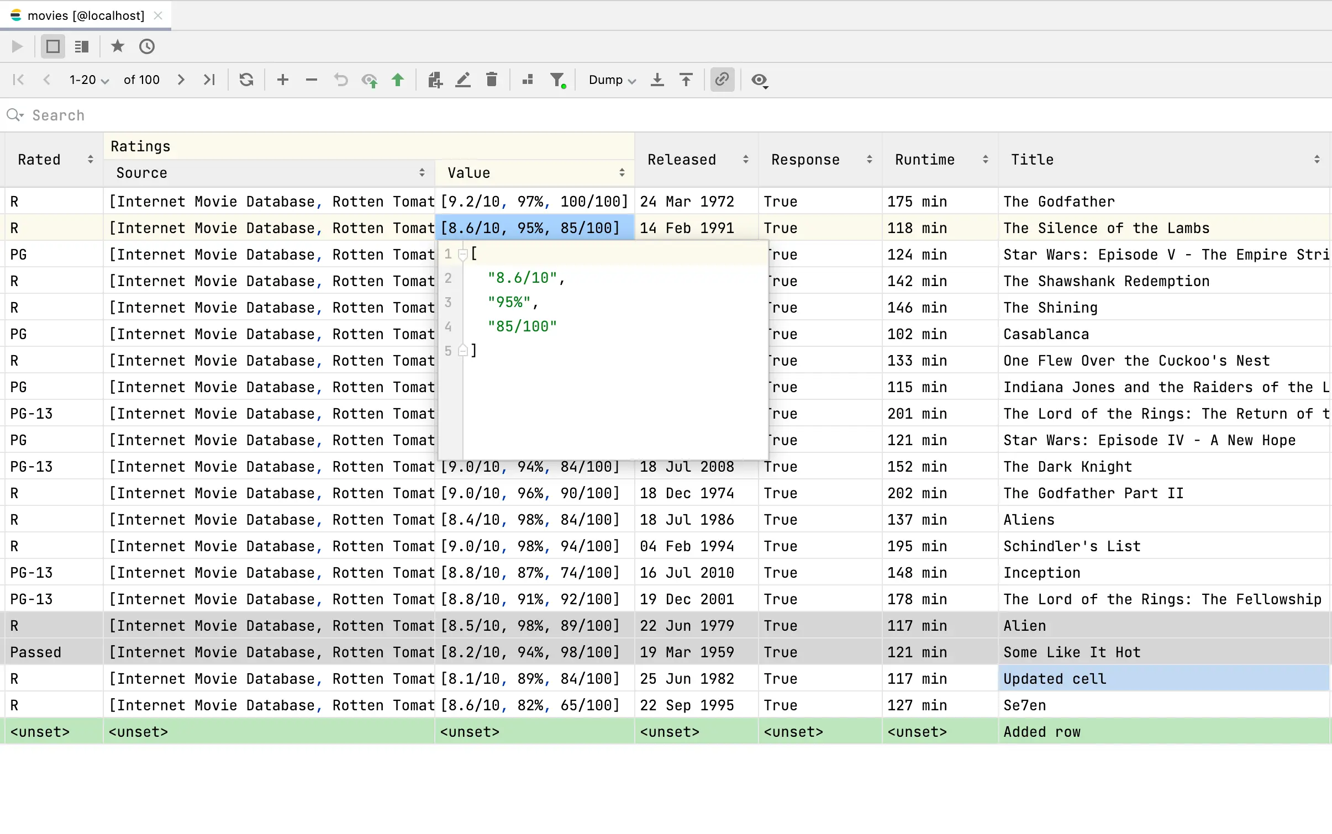The width and height of the screenshot is (1332, 834).
Task: Click the reload page refresh icon
Action: [x=246, y=80]
